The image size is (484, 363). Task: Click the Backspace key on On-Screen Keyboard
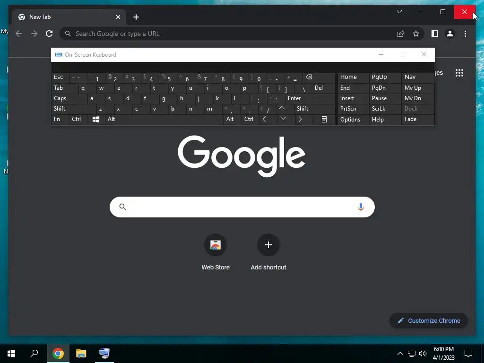(319, 78)
